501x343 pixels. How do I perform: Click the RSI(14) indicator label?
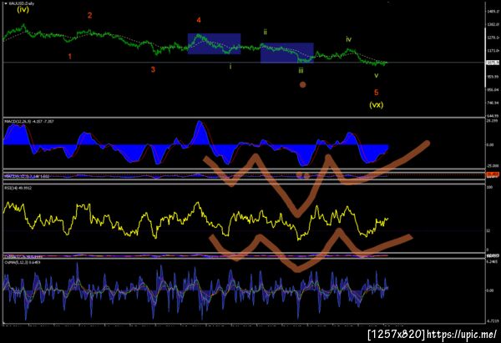pyautogui.click(x=18, y=188)
